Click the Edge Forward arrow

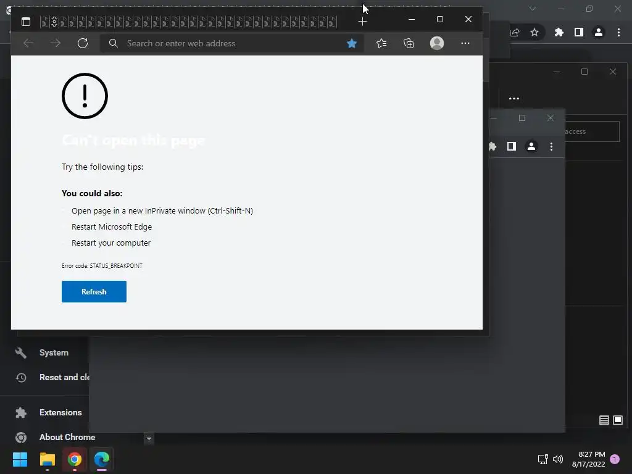[x=56, y=43]
